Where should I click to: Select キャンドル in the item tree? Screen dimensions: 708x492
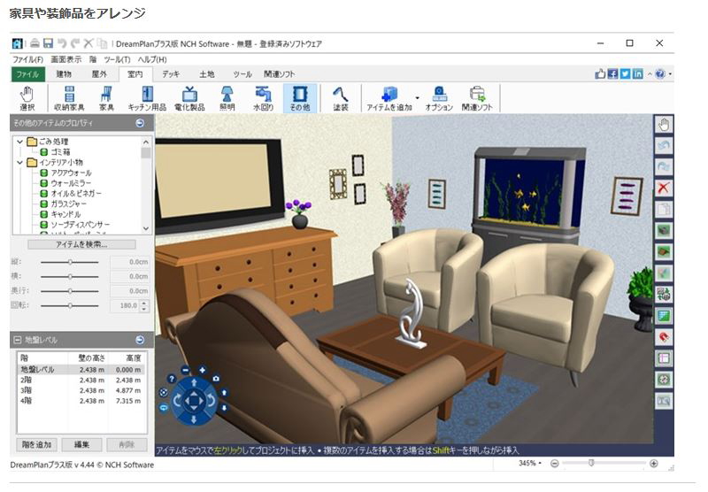pos(65,214)
